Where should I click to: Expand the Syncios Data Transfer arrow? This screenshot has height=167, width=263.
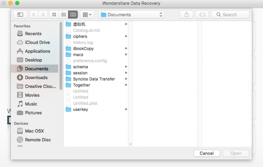pos(126,79)
